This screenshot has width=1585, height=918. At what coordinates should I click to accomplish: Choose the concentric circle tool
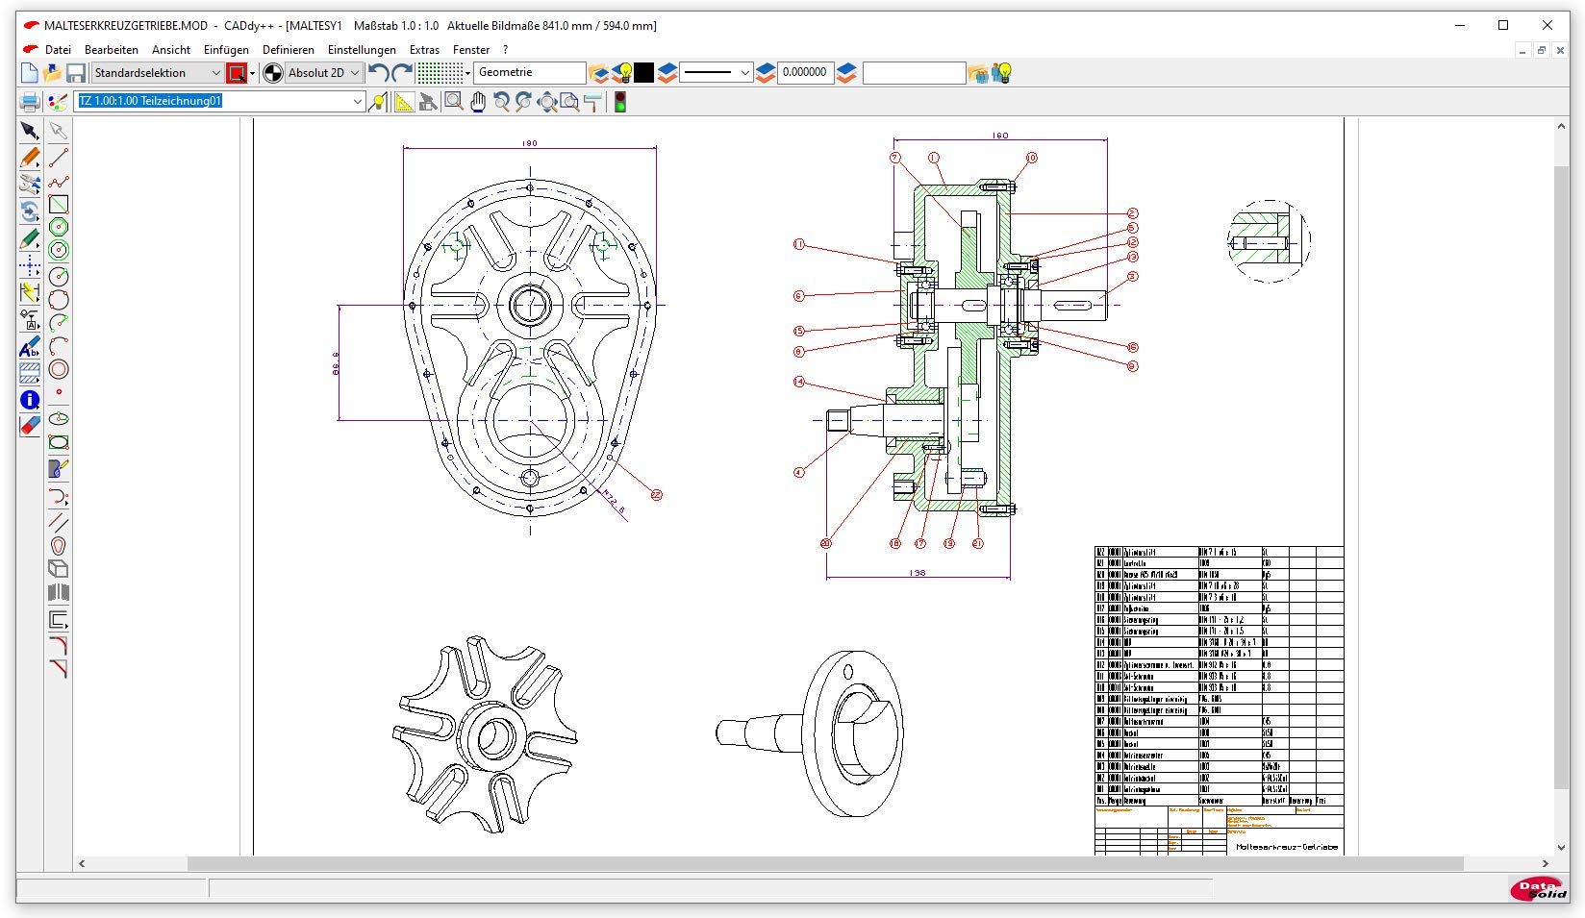[x=59, y=369]
